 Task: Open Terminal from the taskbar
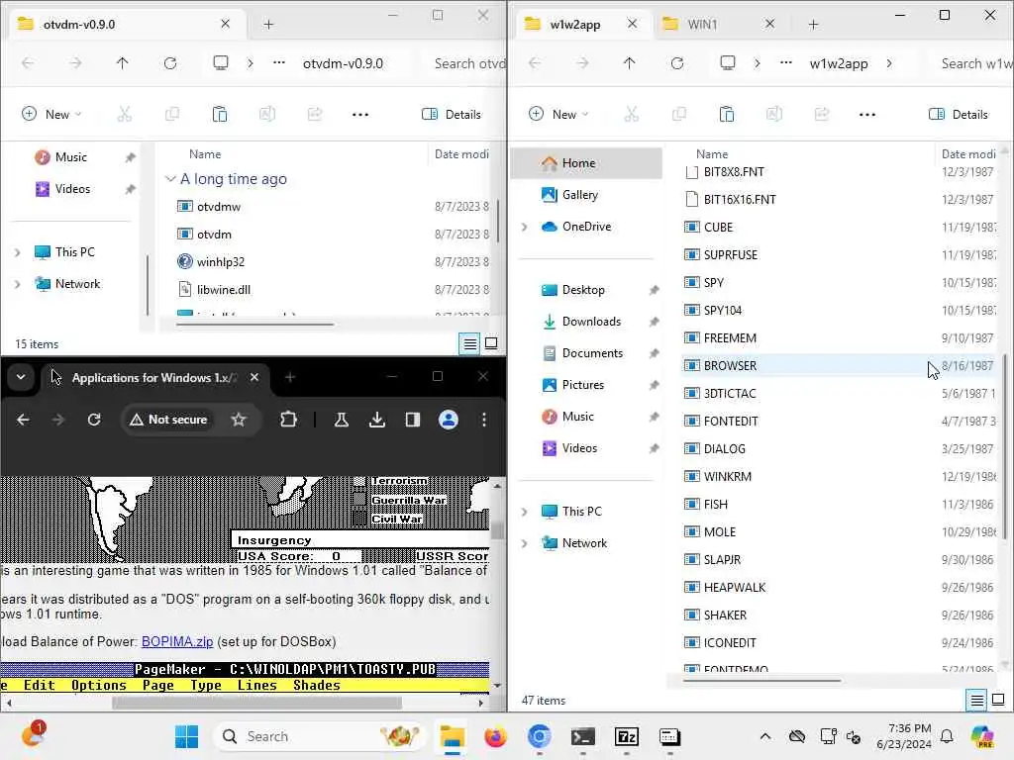coord(582,736)
